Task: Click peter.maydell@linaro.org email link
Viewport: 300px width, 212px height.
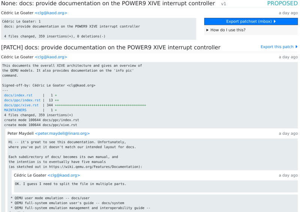Action: (x=62, y=134)
